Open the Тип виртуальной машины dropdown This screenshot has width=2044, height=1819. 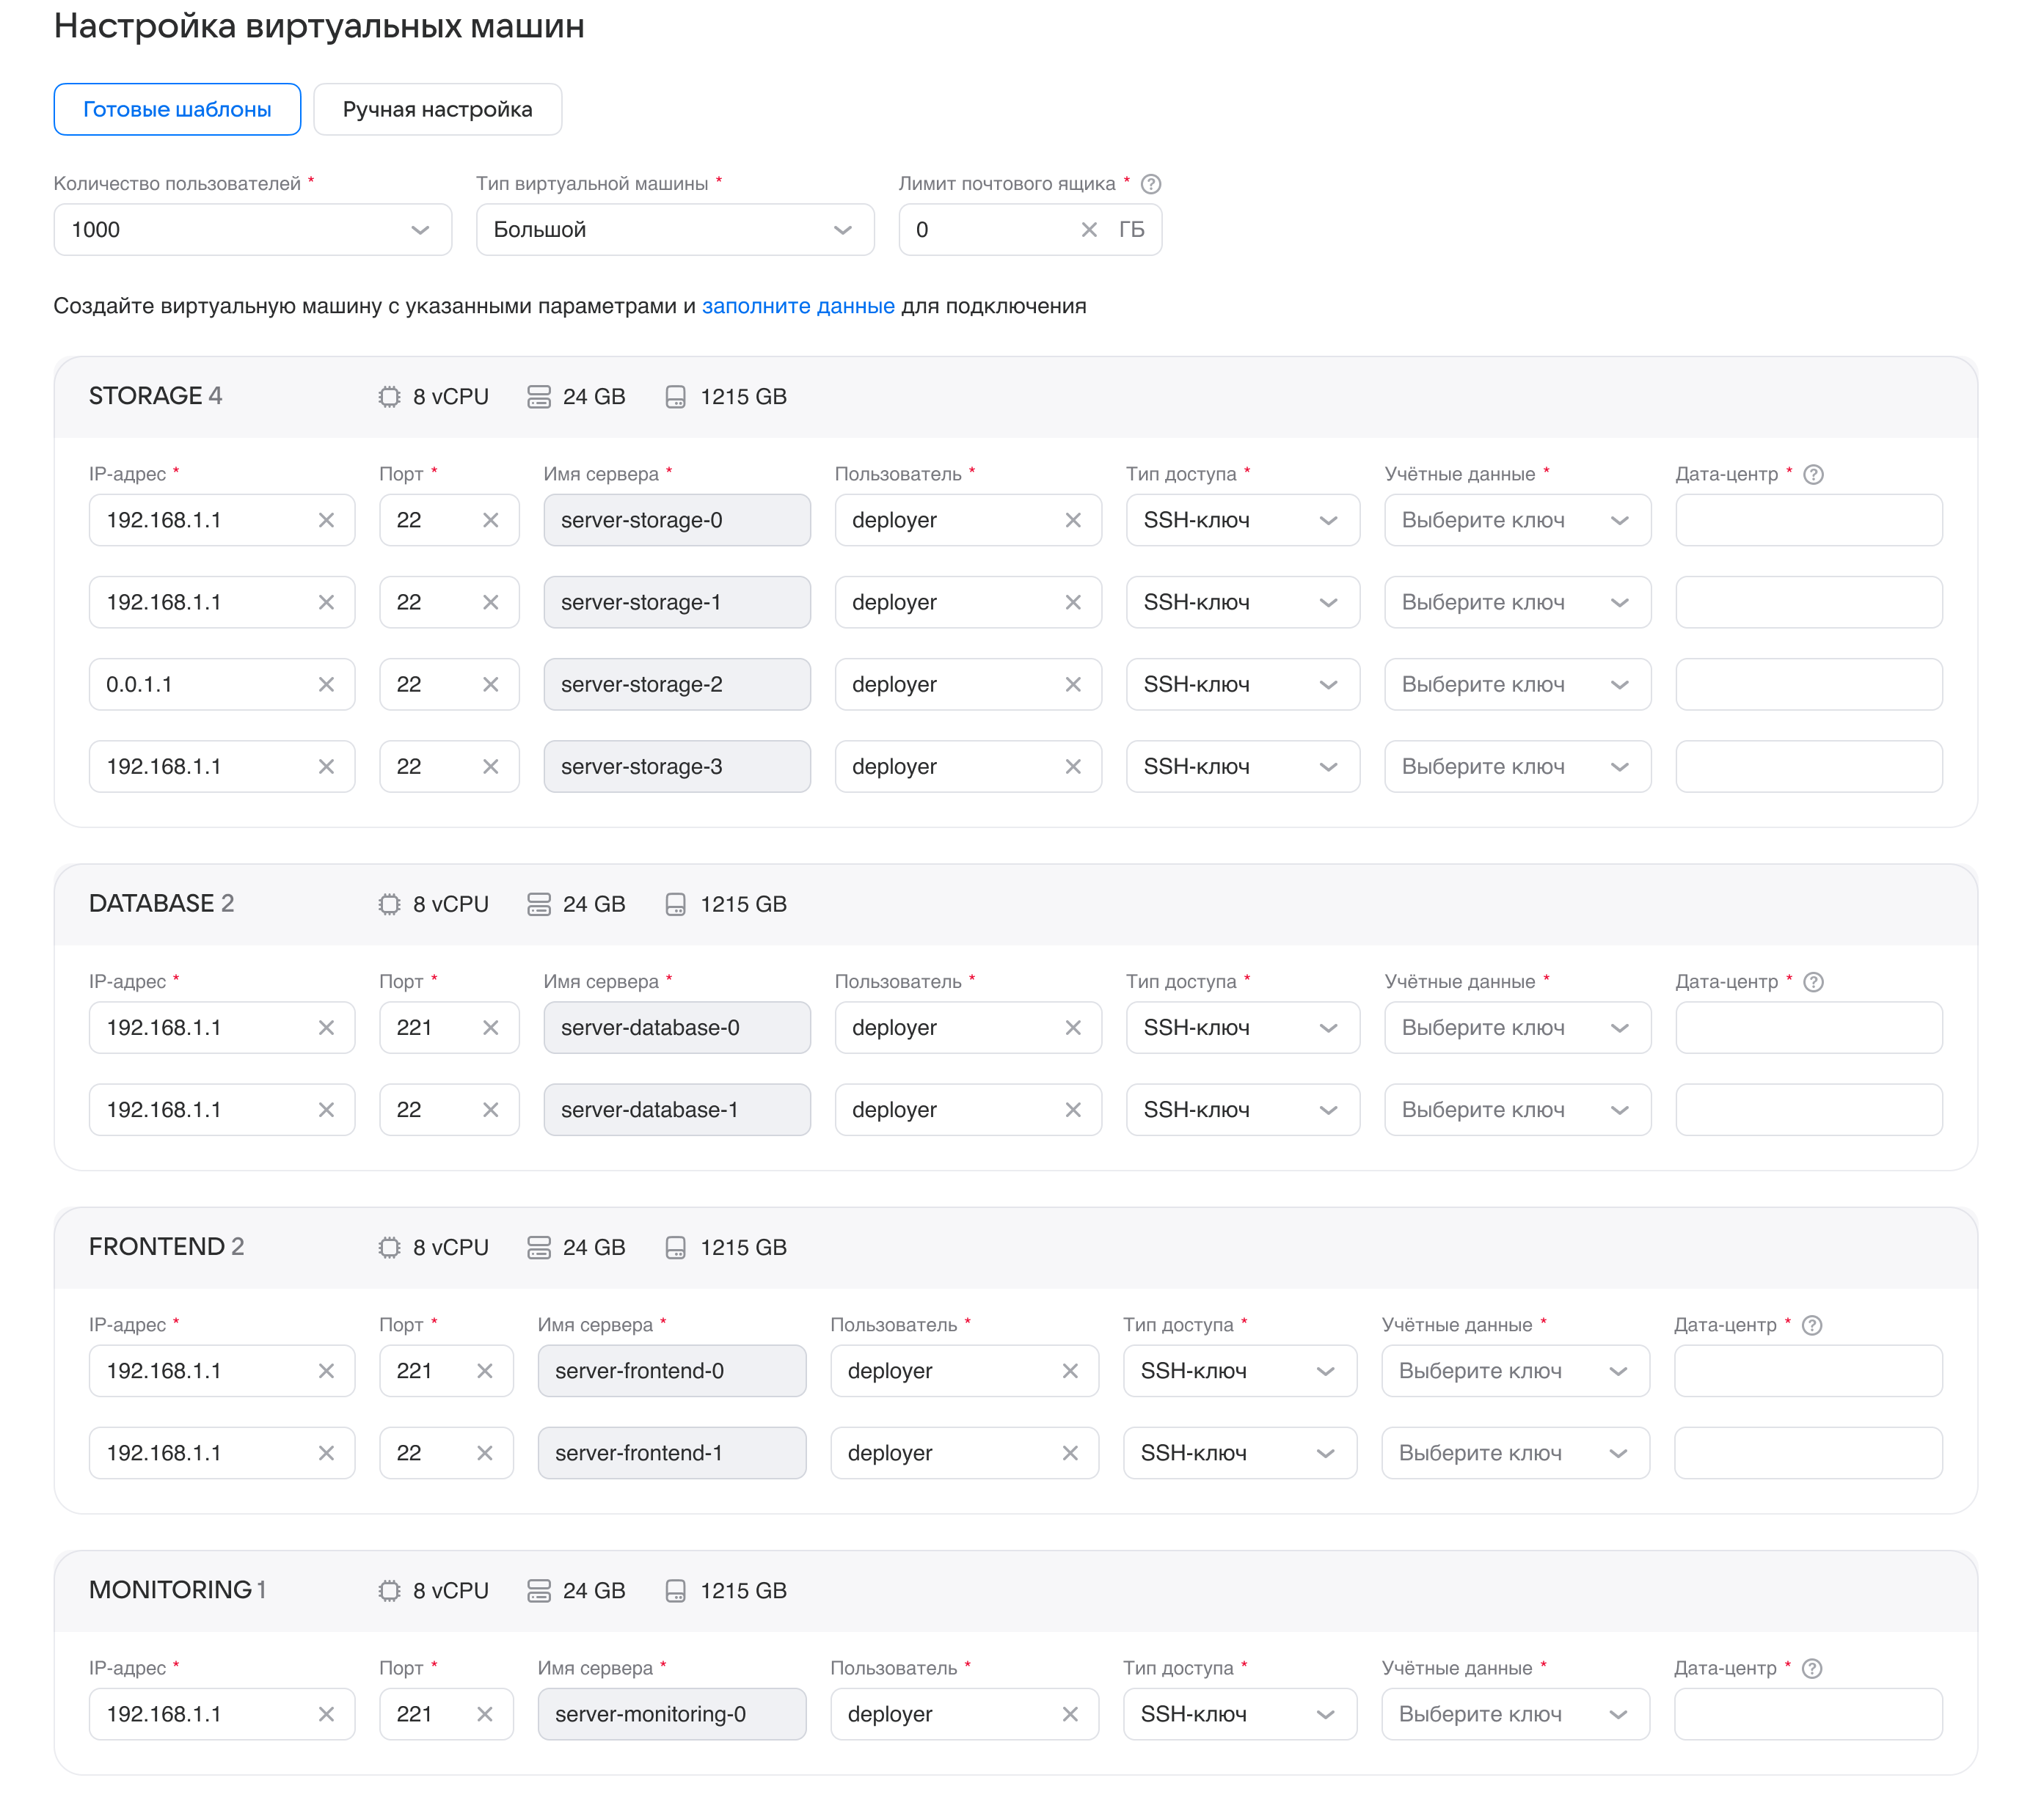[675, 230]
